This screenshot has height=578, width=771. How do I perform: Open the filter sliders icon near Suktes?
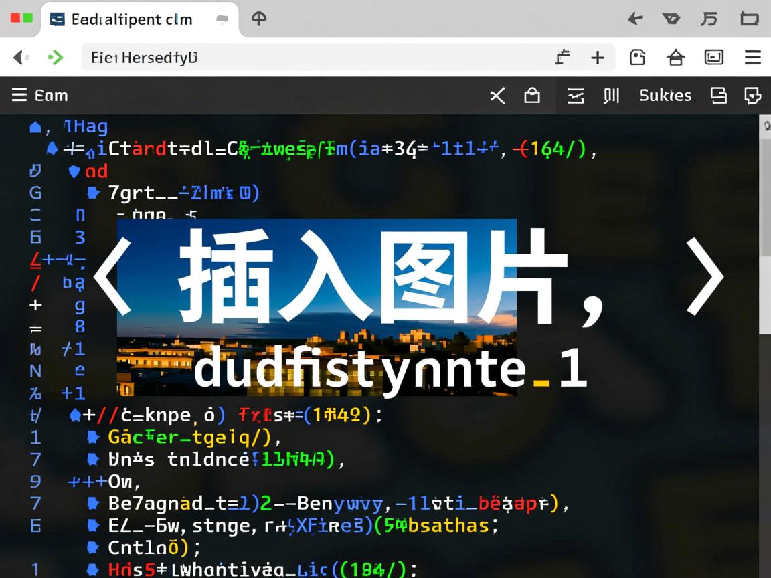[x=576, y=96]
